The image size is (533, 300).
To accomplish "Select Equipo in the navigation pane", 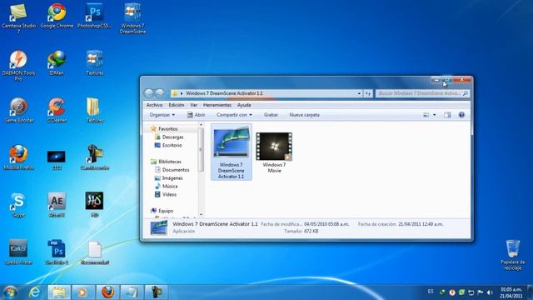I will [162, 211].
